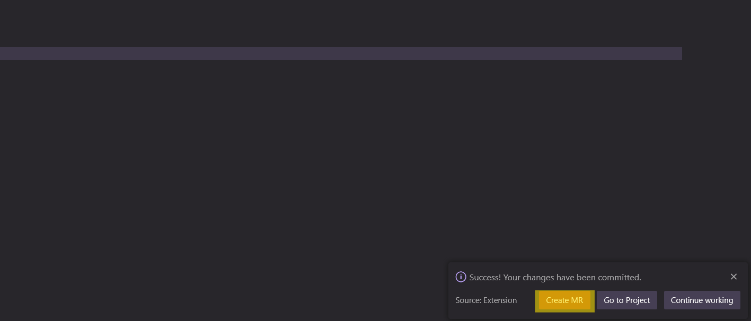Click the Create MR button

point(564,300)
